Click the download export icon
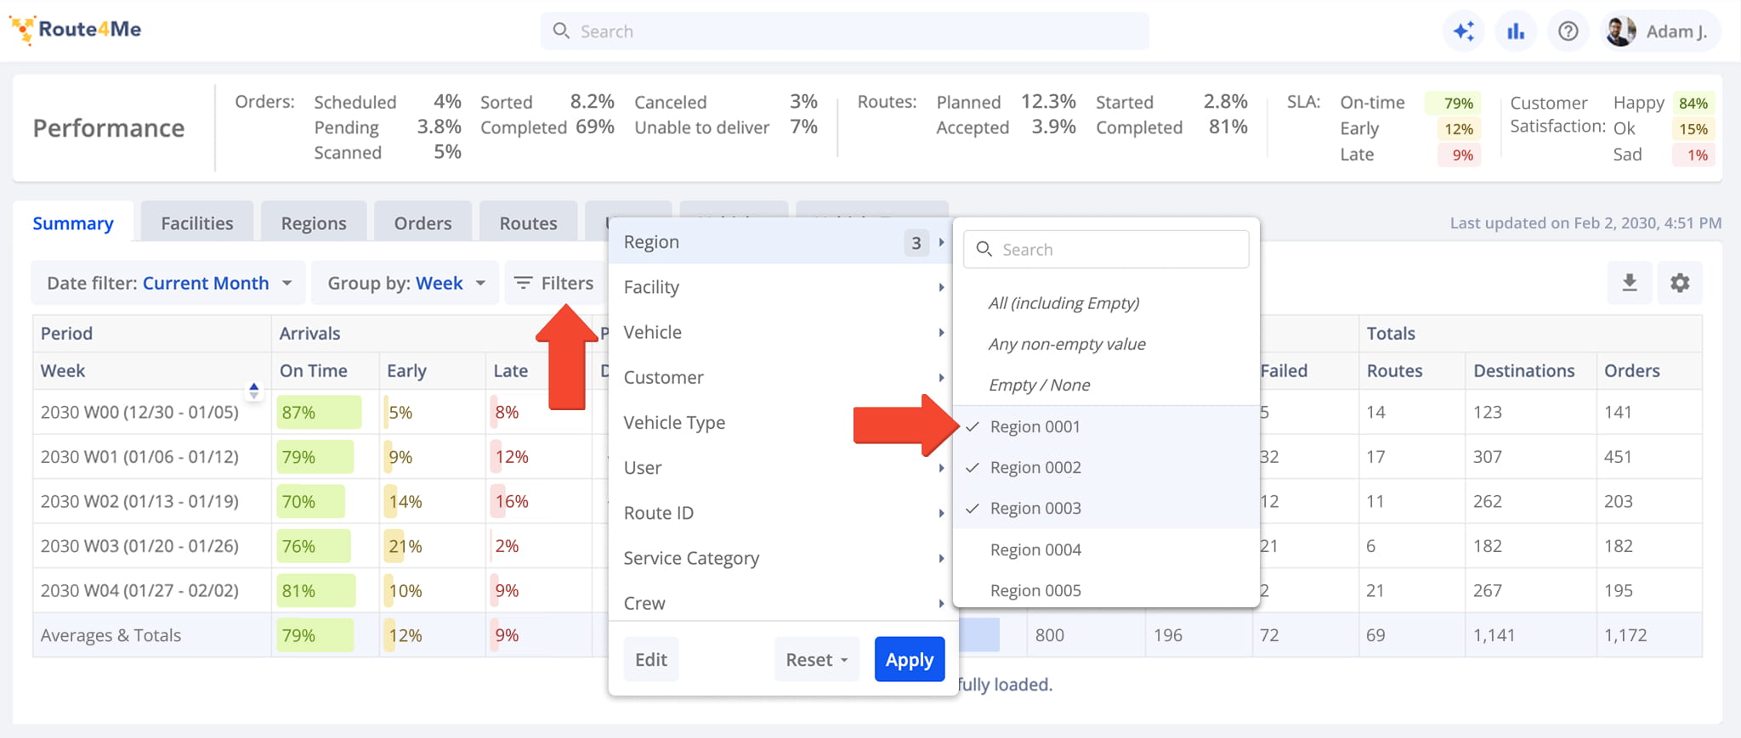The width and height of the screenshot is (1741, 738). point(1630,283)
